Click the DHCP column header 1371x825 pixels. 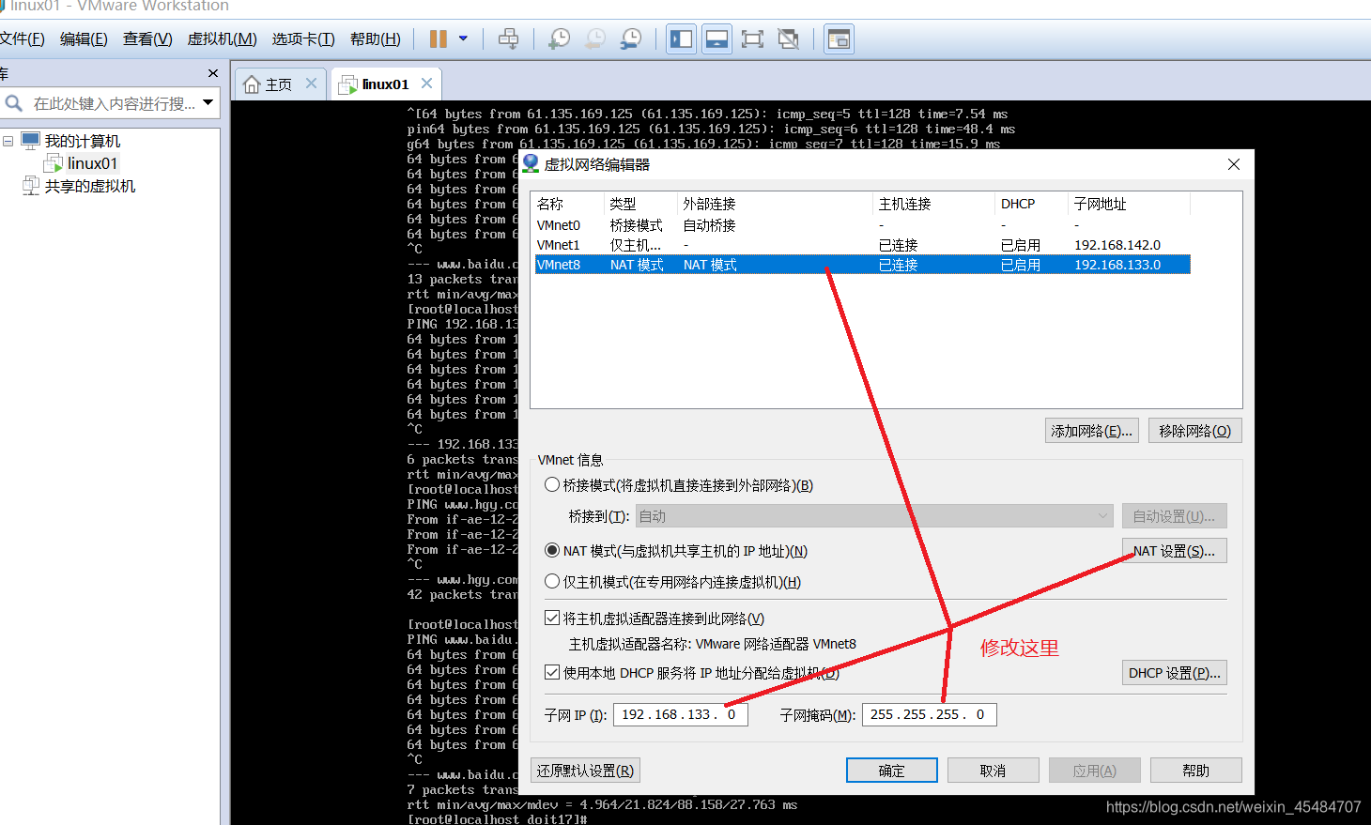pos(1031,204)
